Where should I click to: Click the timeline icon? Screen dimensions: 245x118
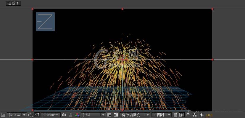[x=188, y=115]
